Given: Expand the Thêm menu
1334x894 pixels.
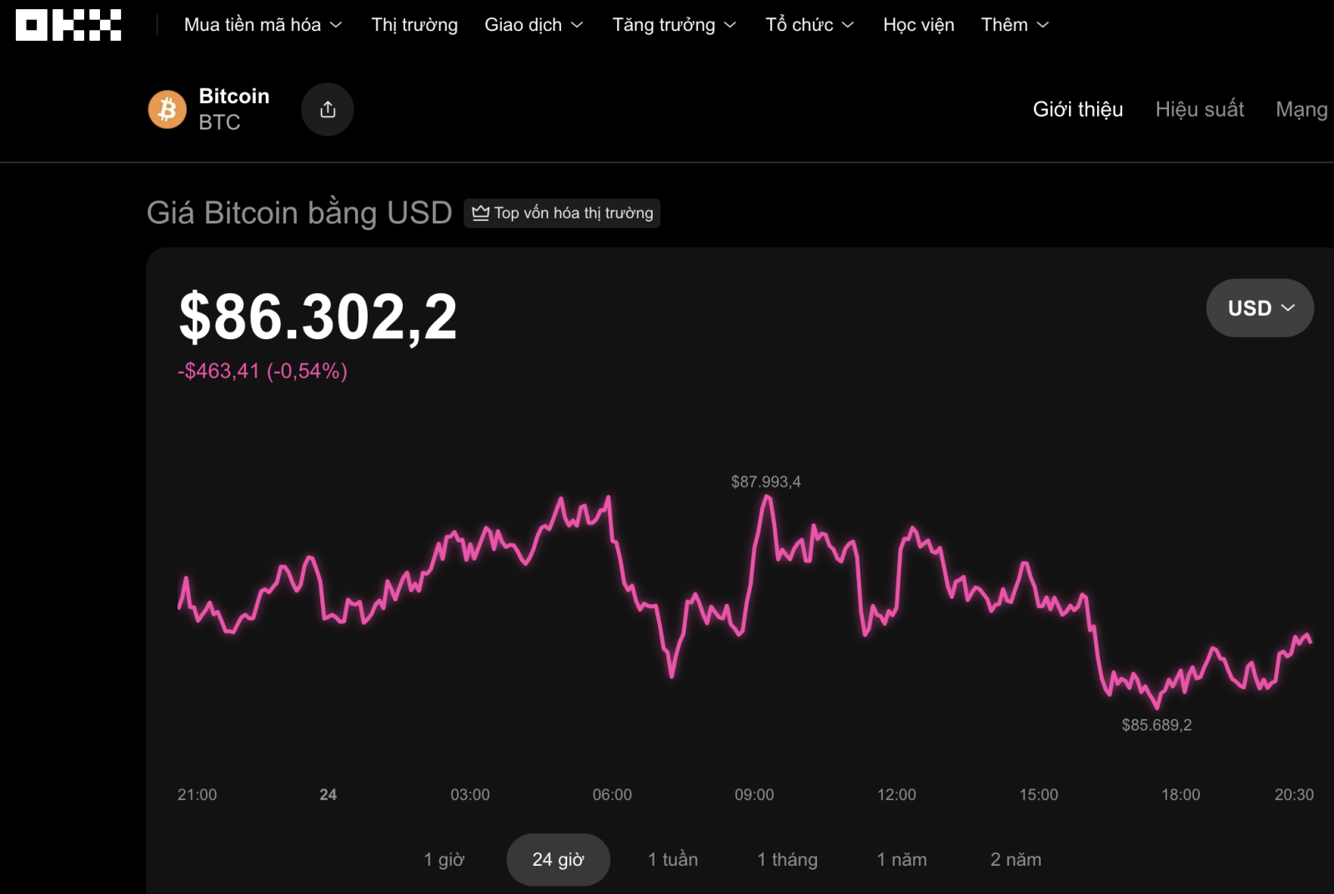Looking at the screenshot, I should 1015,25.
